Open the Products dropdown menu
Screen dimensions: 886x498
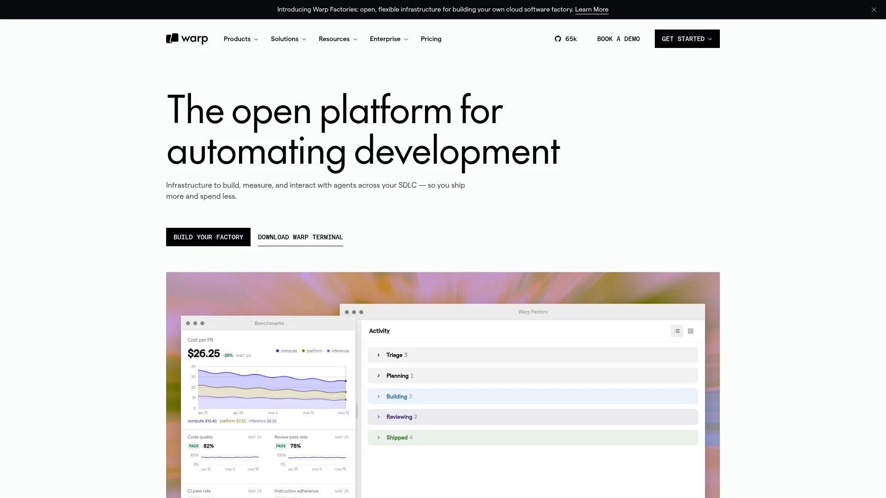241,39
